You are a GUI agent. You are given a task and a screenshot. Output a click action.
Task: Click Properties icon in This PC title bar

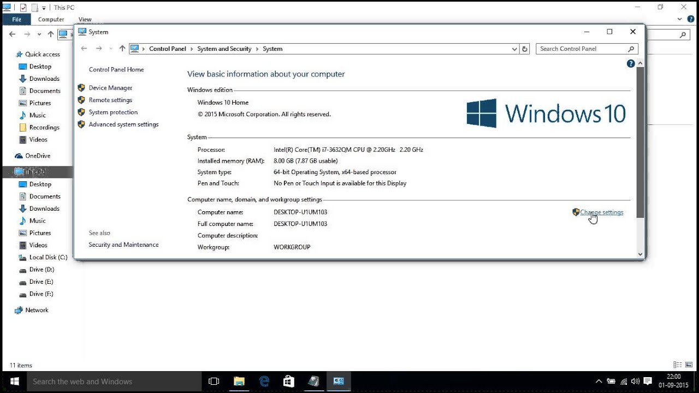click(x=23, y=8)
